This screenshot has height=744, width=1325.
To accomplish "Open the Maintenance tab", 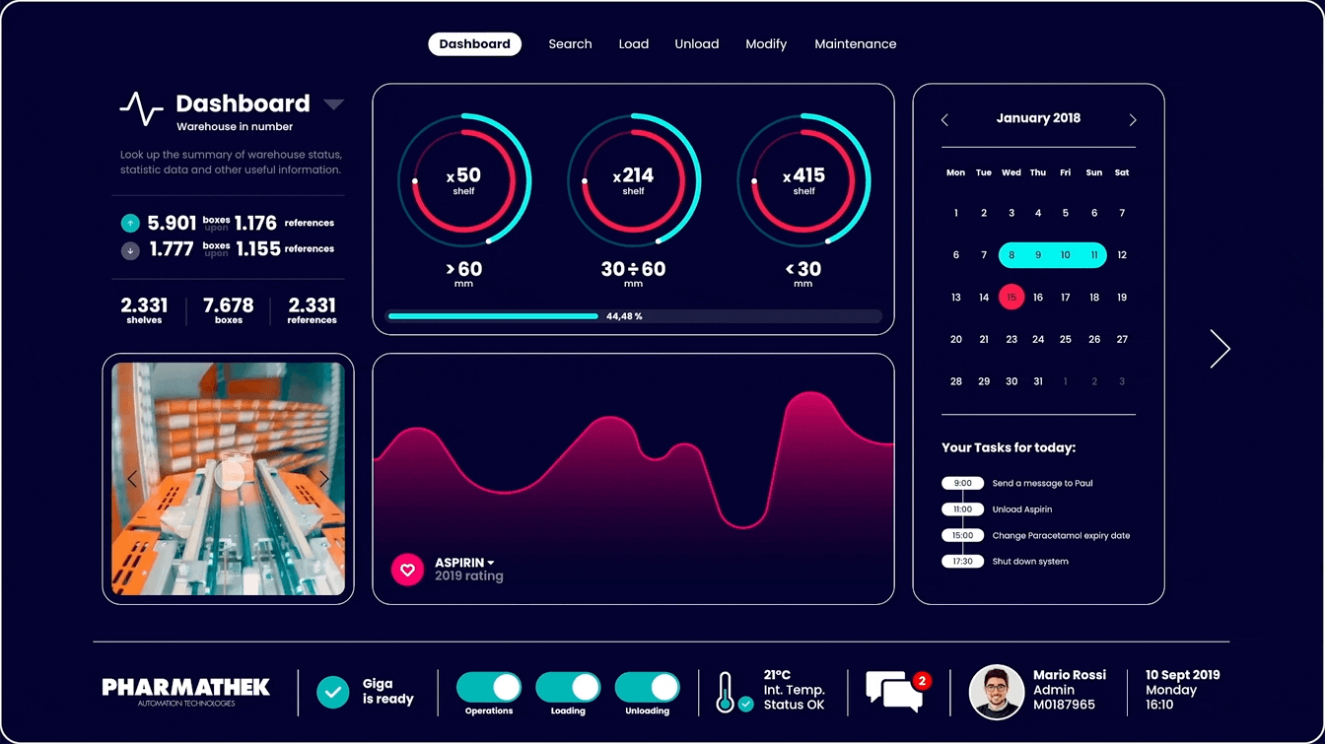I will pos(855,44).
